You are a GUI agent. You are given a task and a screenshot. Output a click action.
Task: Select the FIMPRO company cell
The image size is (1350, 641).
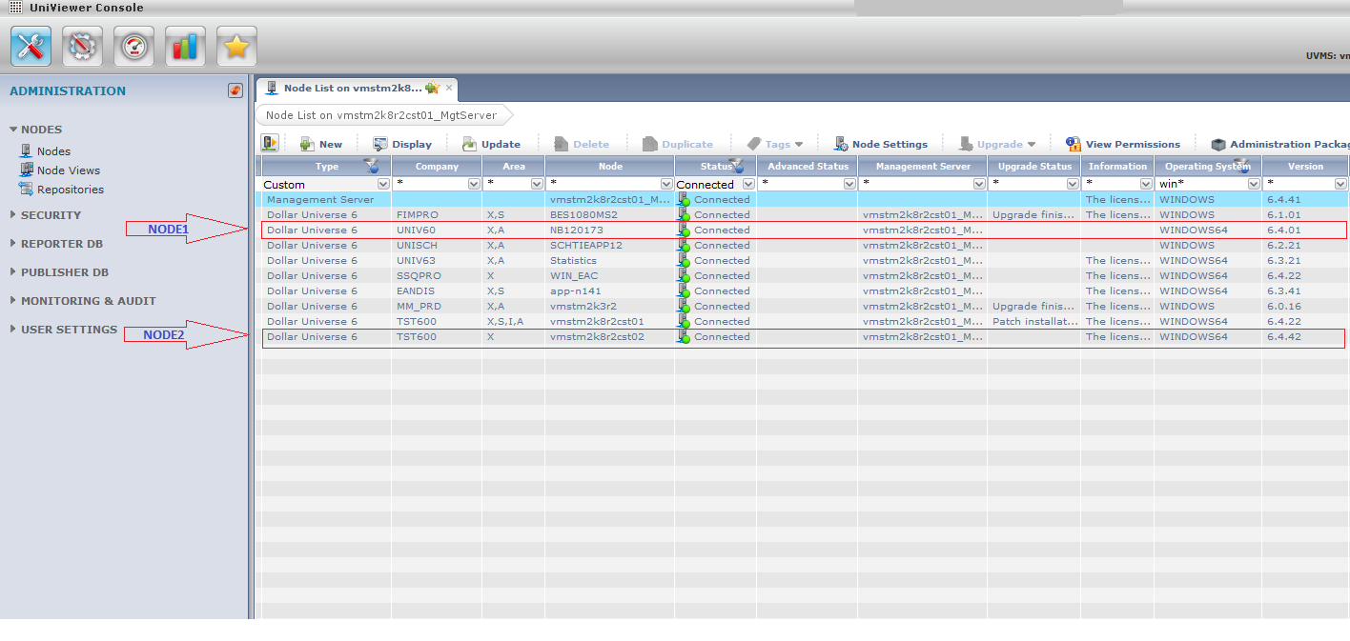tap(437, 215)
